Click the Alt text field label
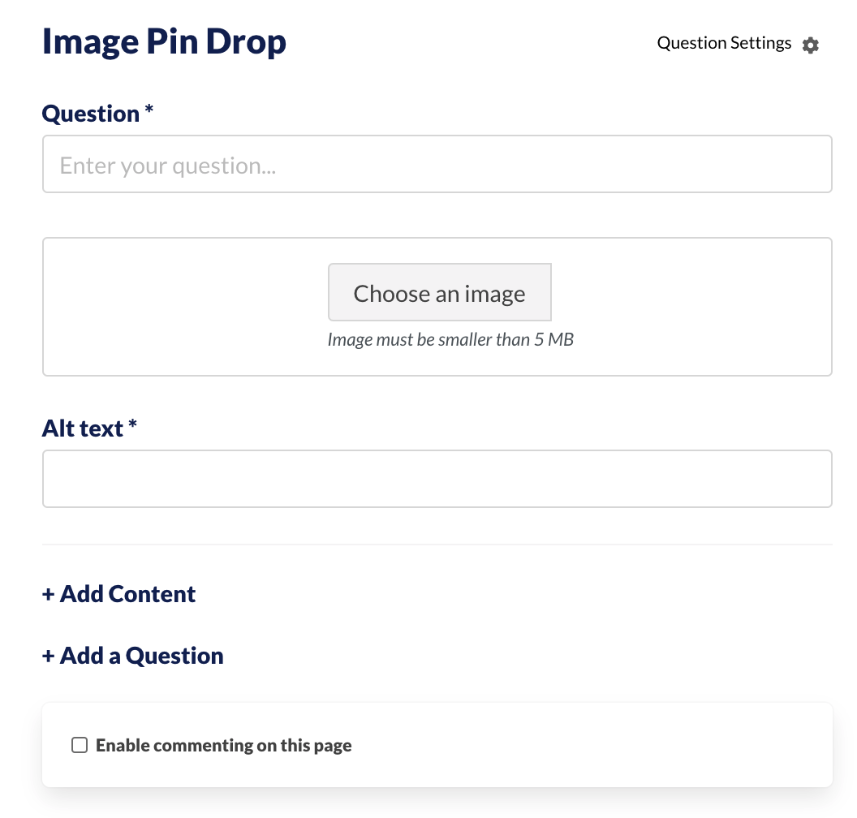The image size is (857, 818). [83, 428]
